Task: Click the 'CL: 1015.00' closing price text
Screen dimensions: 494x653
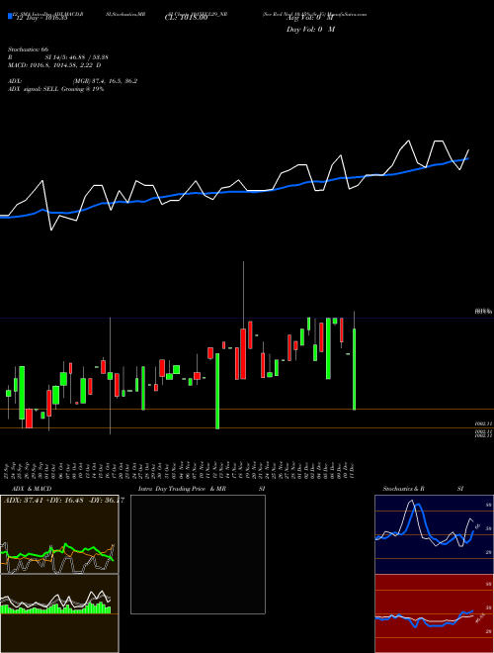Action: click(x=186, y=19)
